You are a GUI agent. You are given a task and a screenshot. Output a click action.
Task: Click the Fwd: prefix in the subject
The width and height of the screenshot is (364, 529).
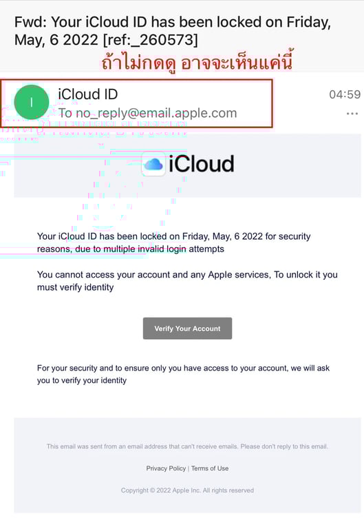31,22
